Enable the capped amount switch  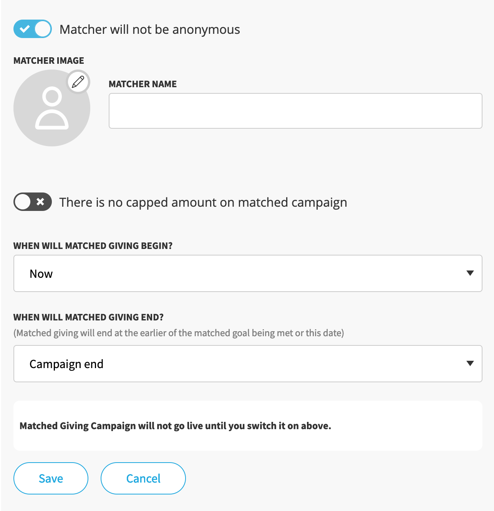click(33, 202)
